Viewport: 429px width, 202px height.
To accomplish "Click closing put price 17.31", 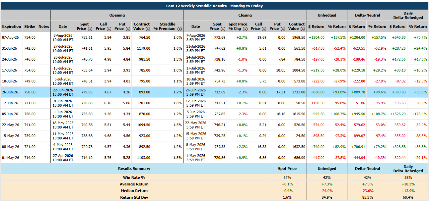I will pyautogui.click(x=281, y=92).
